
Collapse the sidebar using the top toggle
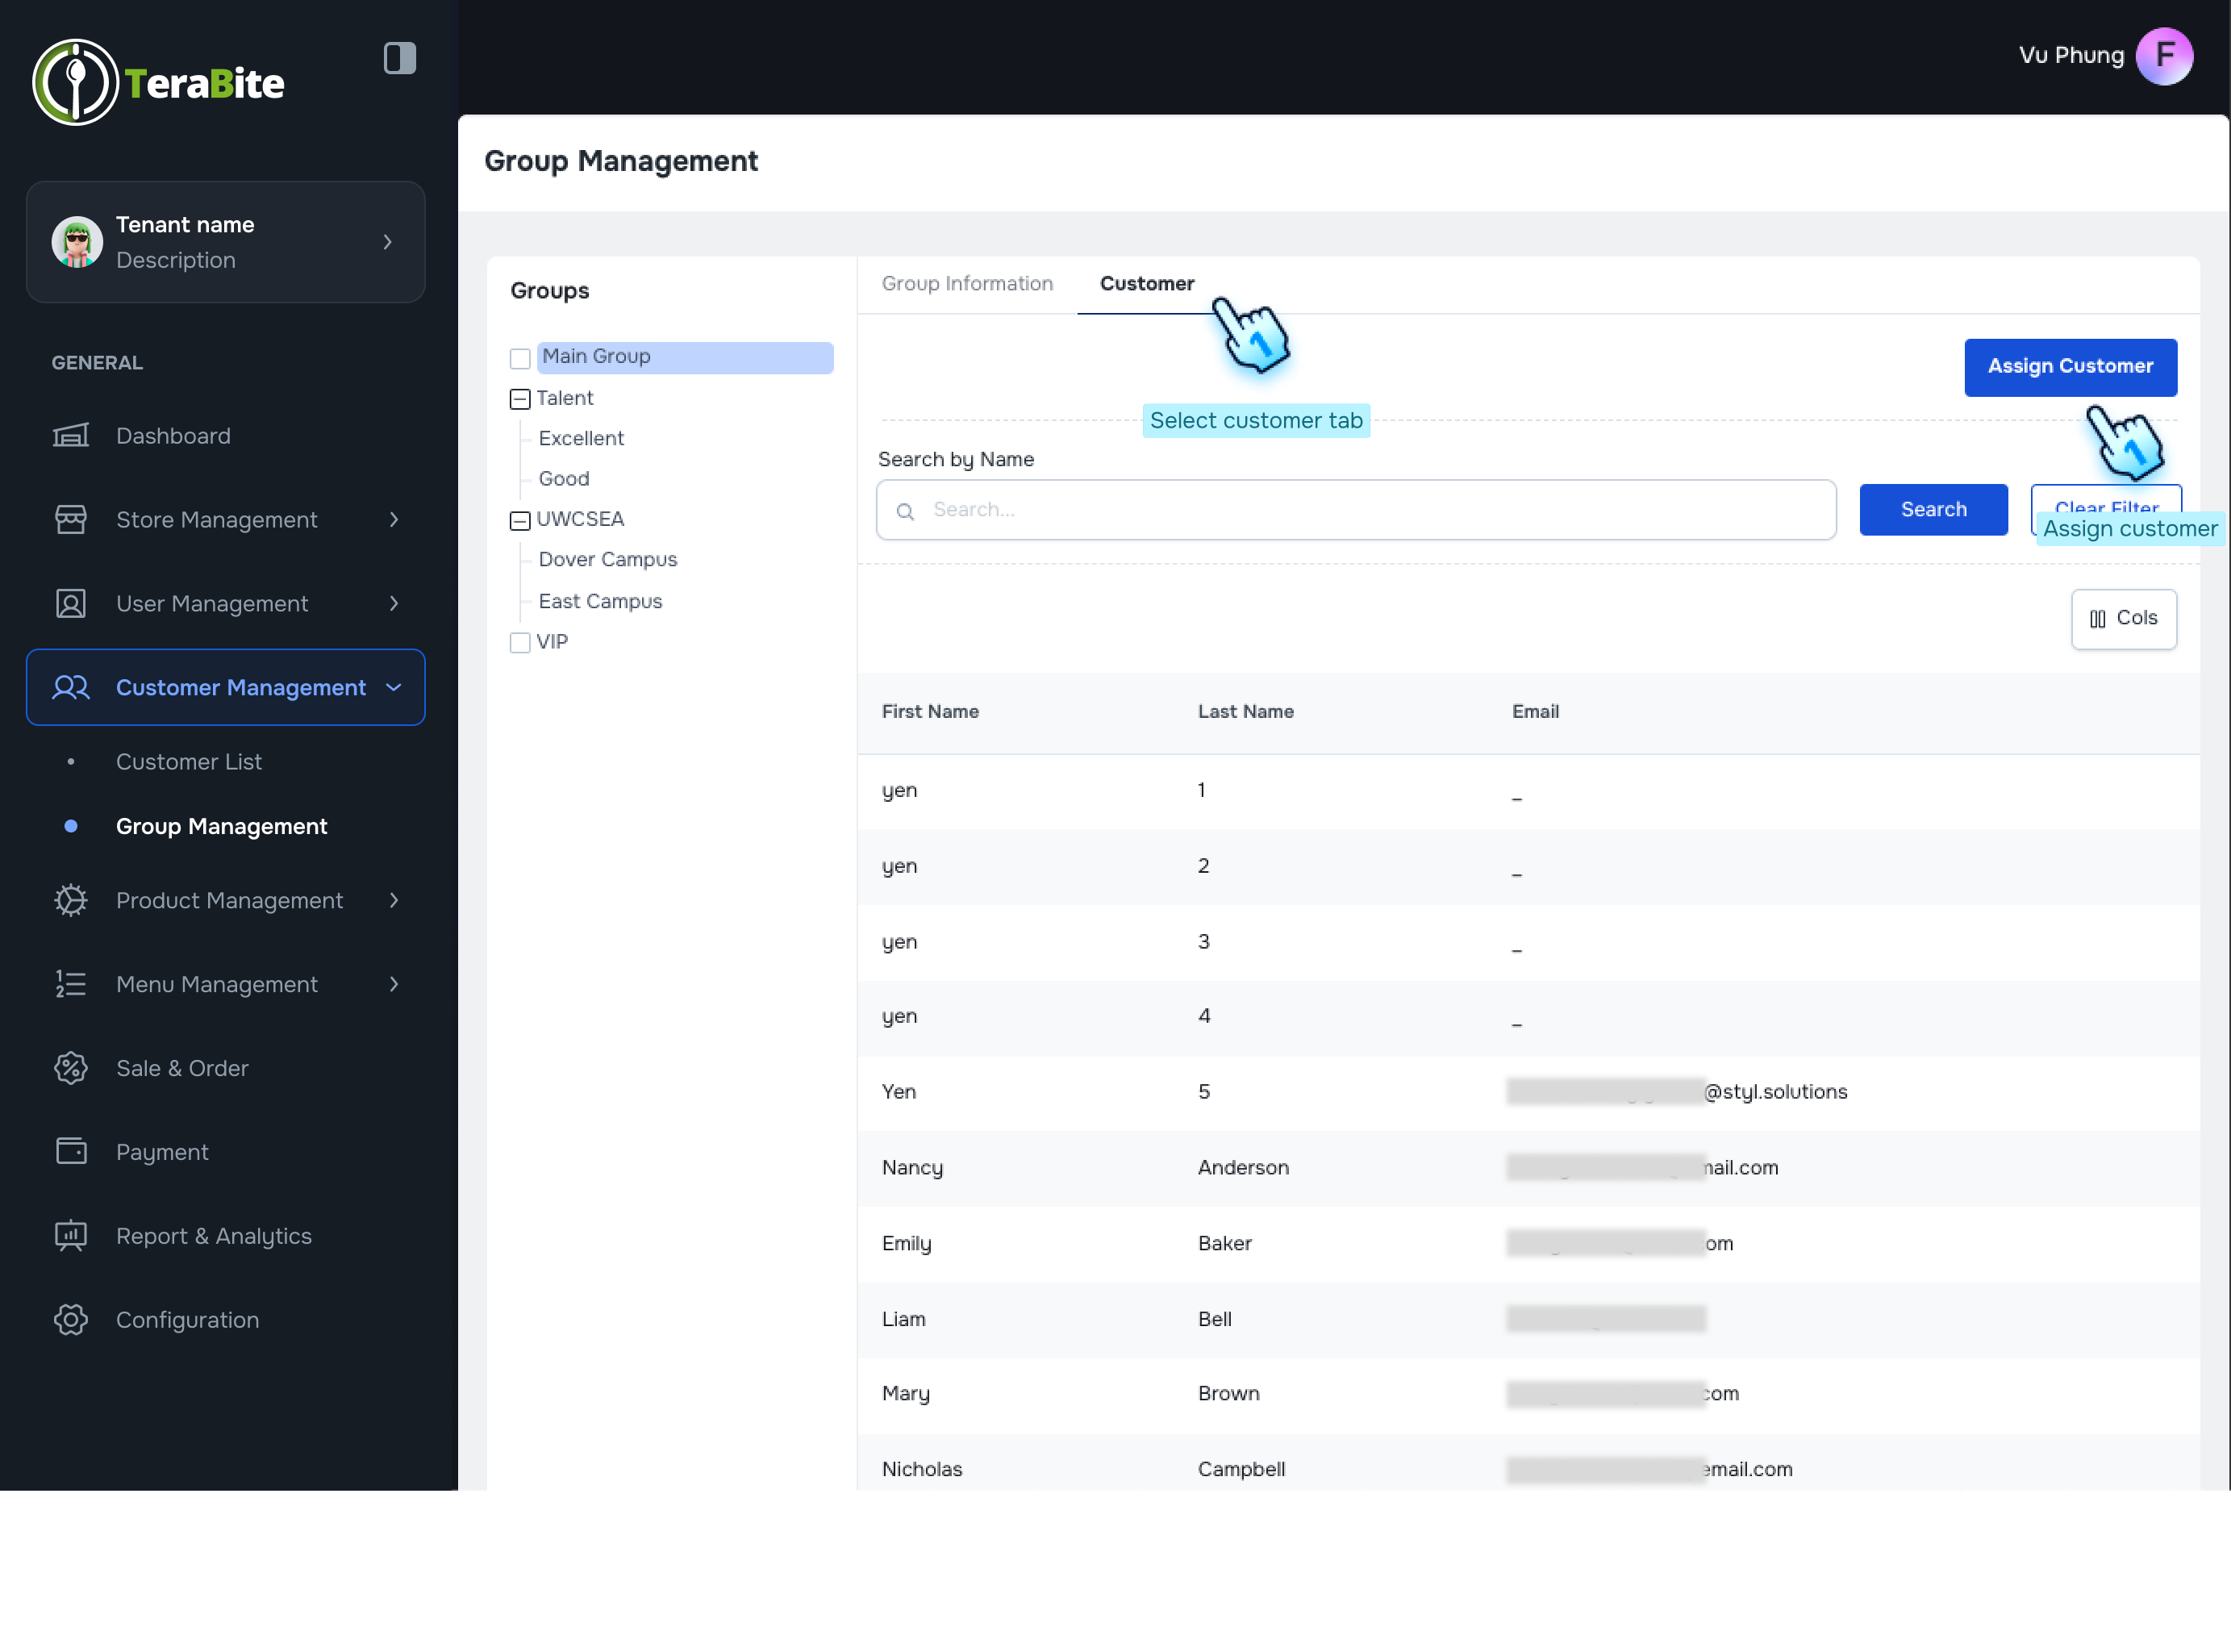(399, 58)
